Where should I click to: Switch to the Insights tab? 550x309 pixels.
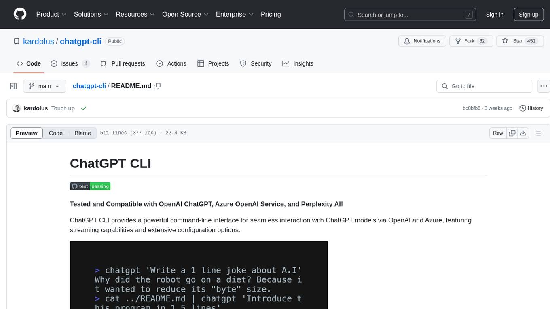pyautogui.click(x=298, y=63)
